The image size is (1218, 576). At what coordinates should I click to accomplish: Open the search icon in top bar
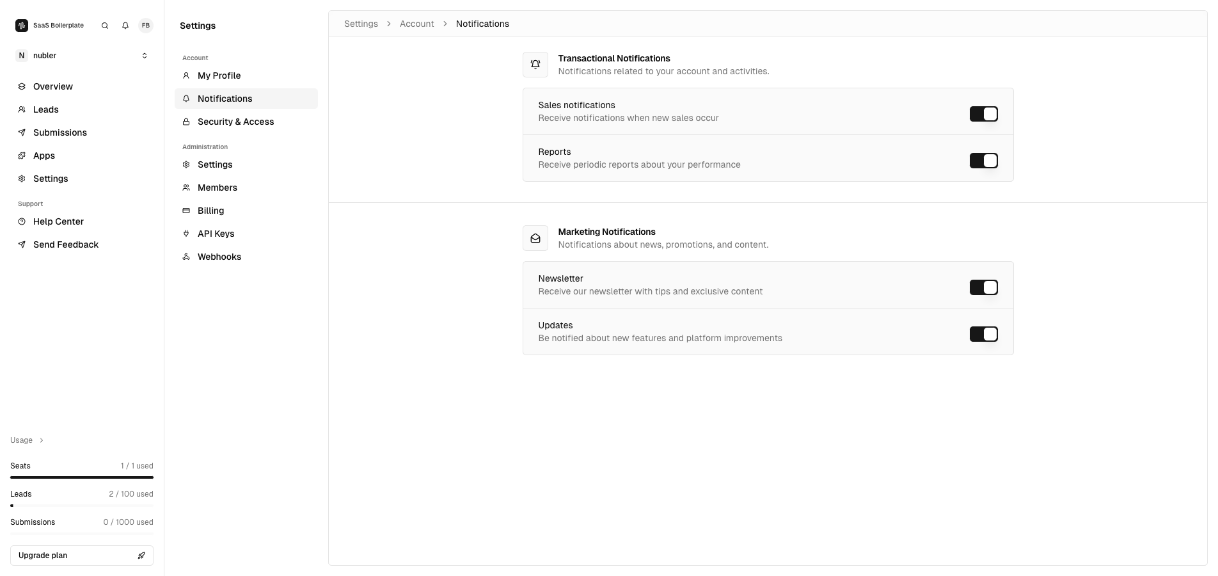pos(104,26)
